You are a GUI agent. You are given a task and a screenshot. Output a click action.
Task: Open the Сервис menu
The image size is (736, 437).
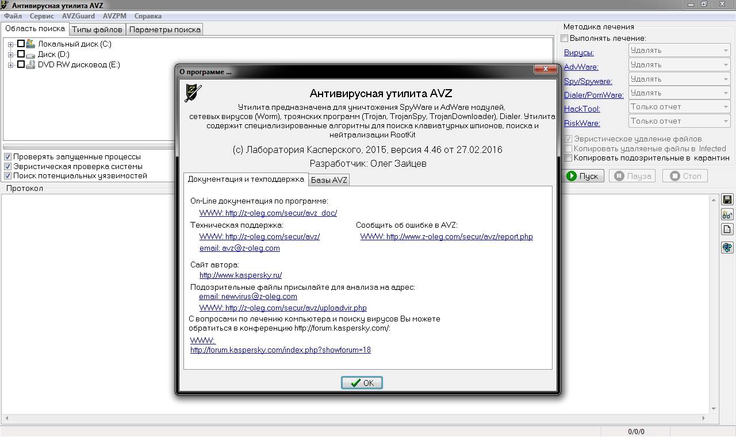tap(42, 16)
